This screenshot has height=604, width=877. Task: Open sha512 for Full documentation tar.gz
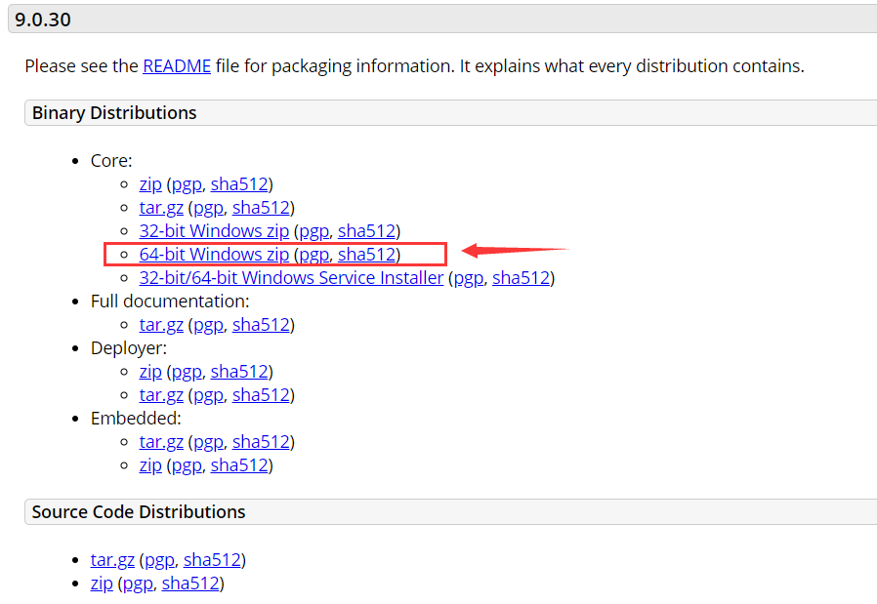(x=261, y=325)
